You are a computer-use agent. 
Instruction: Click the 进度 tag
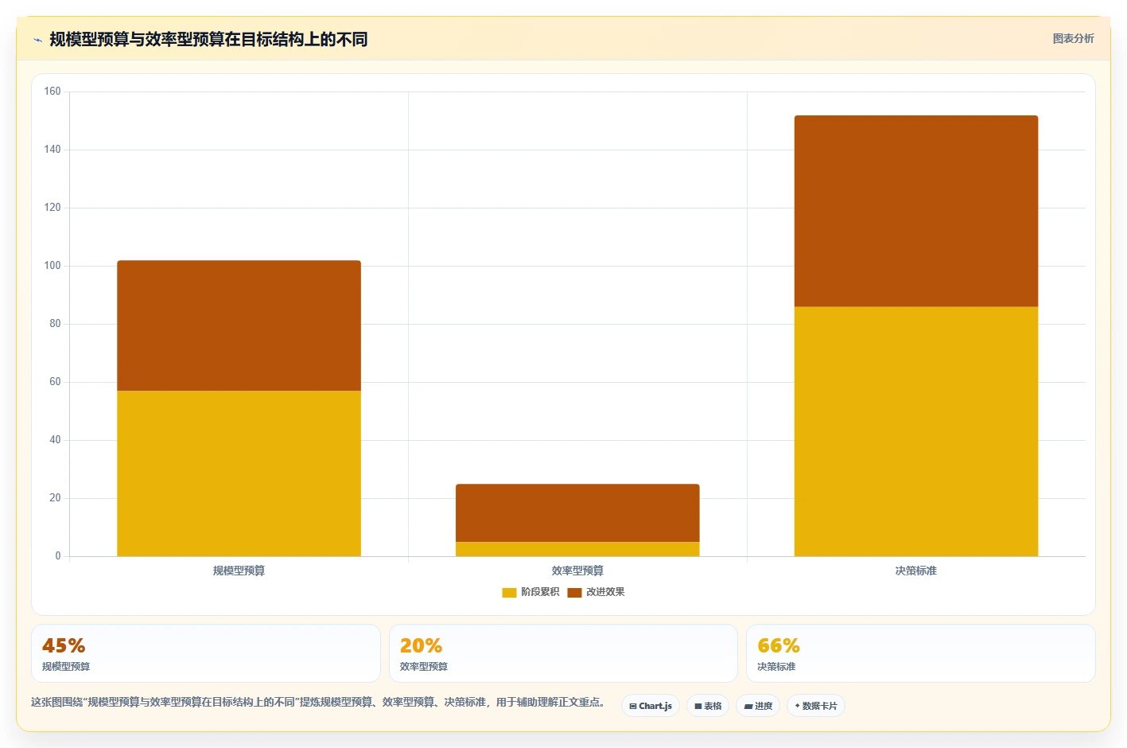point(758,706)
